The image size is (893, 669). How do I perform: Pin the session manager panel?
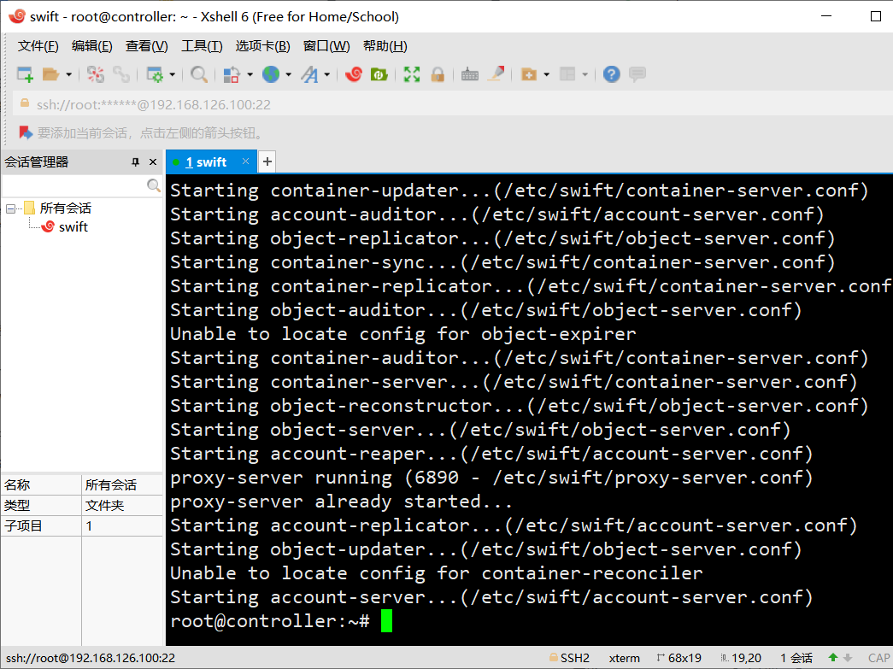tap(134, 161)
